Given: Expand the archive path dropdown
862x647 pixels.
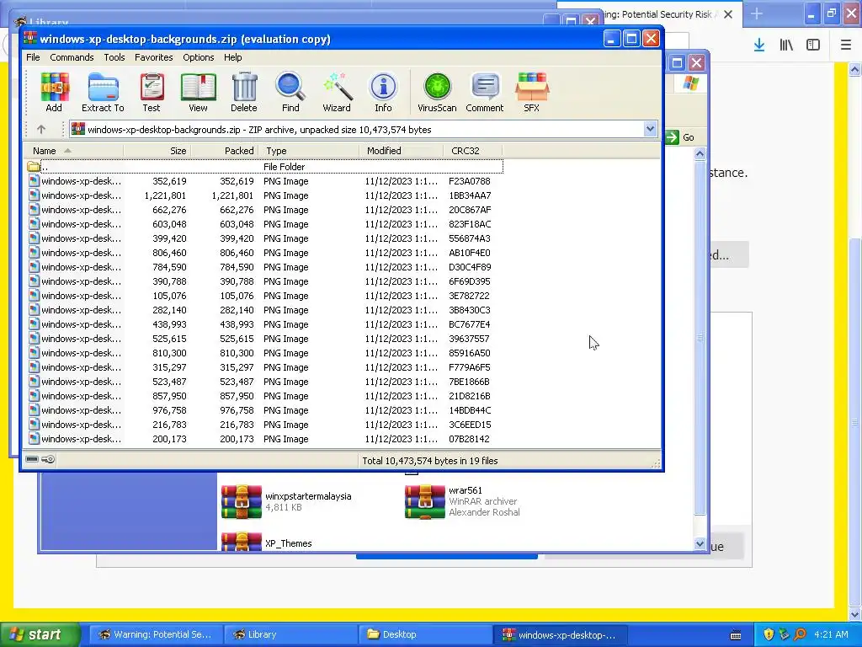Looking at the screenshot, I should point(650,129).
